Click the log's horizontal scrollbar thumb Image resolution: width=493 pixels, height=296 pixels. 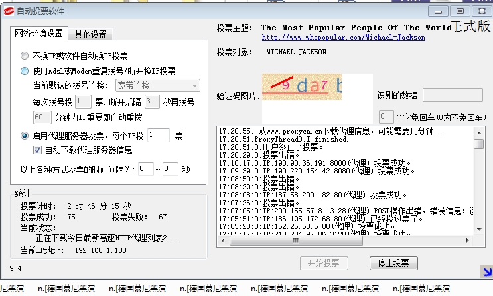(x=296, y=241)
